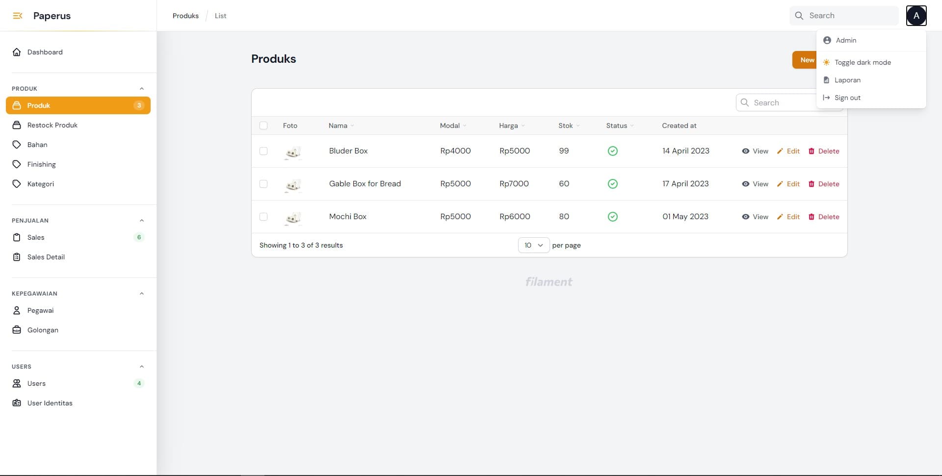Select Sign out from the account menu
Viewport: 942px width, 476px height.
pyautogui.click(x=847, y=98)
